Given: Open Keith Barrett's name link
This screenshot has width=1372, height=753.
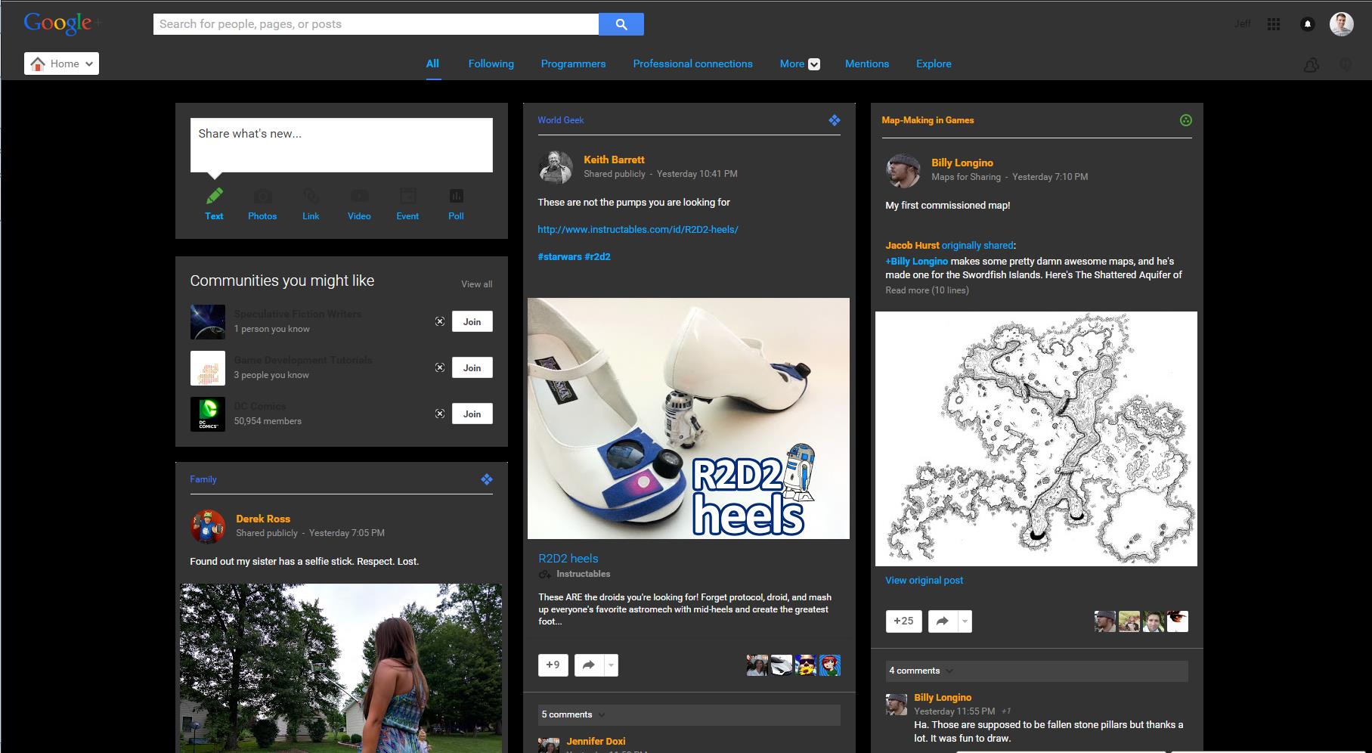Looking at the screenshot, I should [614, 160].
